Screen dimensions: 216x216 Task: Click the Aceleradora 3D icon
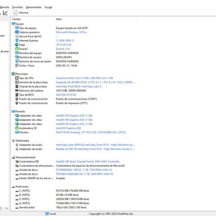coord(17,128)
